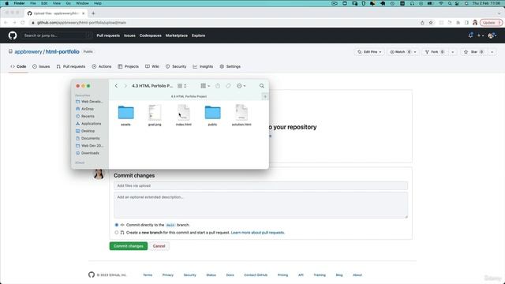Screen dimensions: 505x284
Task: Switch to the Actions tab
Action: (x=102, y=66)
